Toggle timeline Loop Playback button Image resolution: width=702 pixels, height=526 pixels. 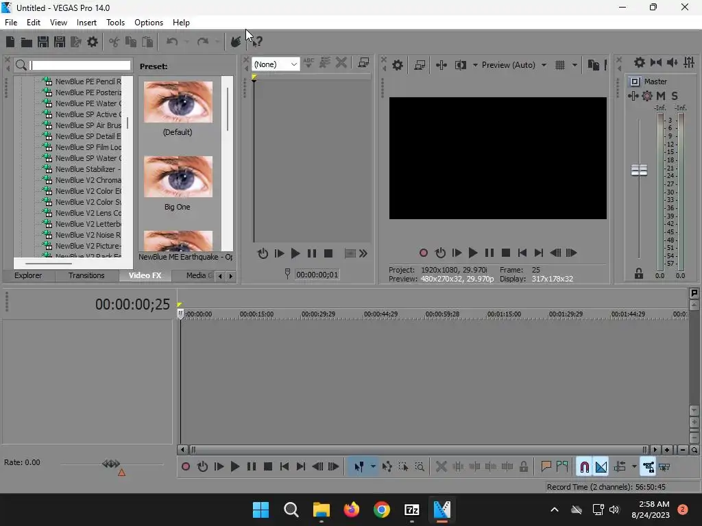pos(202,467)
